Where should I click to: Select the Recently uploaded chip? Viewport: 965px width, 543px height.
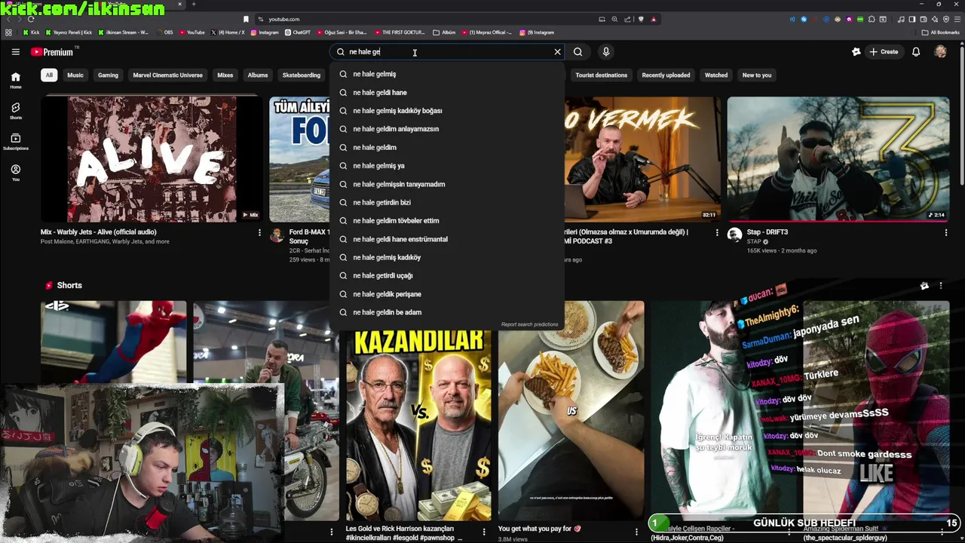[666, 75]
